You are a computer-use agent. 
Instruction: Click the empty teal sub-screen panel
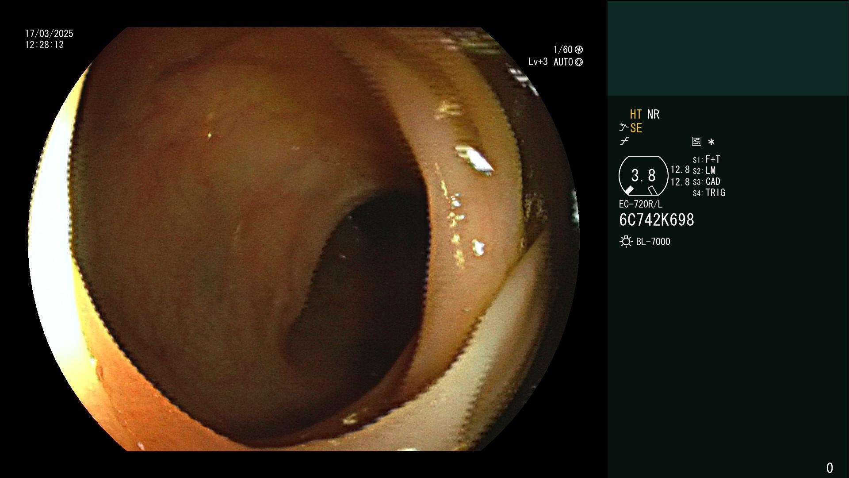[x=728, y=48]
